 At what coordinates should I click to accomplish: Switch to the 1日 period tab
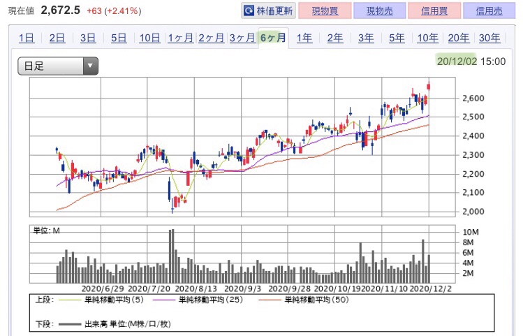pyautogui.click(x=27, y=38)
